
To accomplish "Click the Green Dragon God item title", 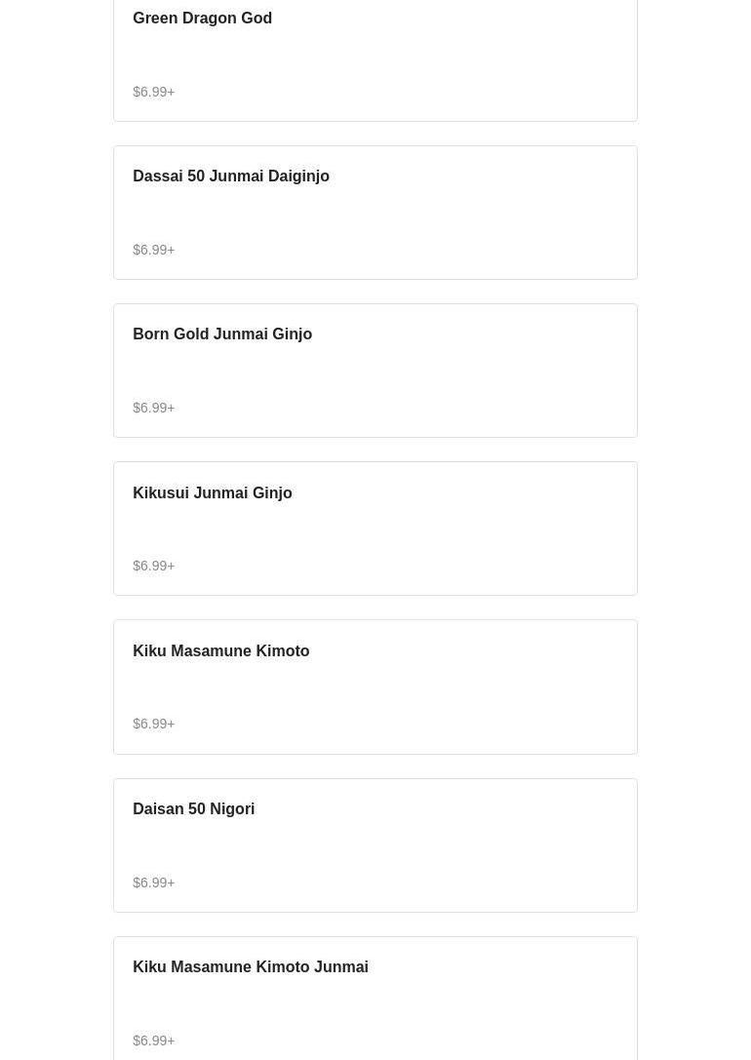I will pyautogui.click(x=202, y=19).
